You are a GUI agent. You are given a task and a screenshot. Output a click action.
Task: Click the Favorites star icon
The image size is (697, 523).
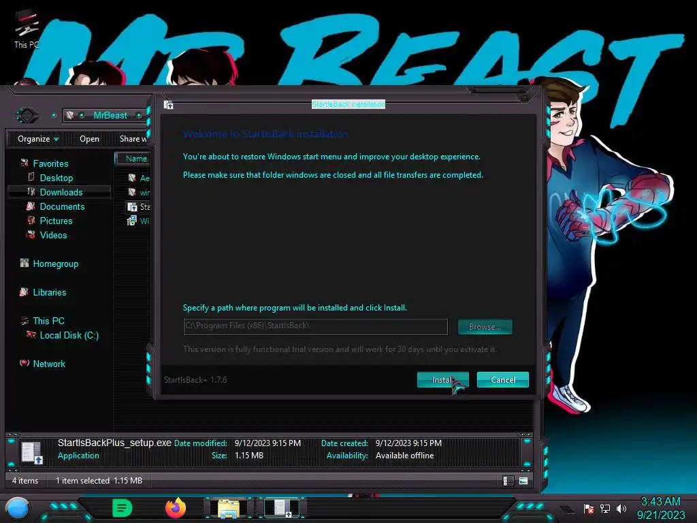(25, 163)
